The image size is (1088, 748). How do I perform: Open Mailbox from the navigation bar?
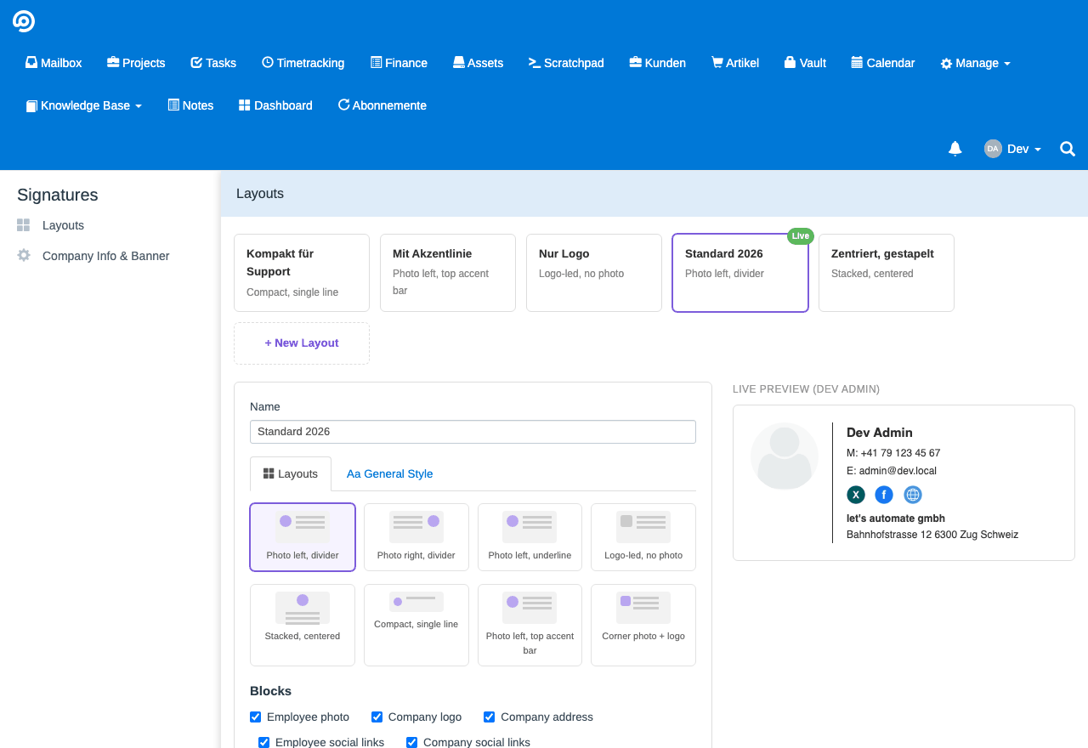54,63
